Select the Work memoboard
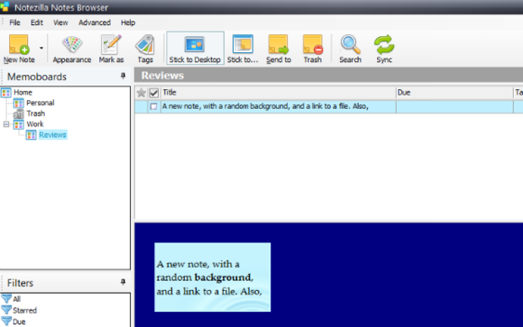 coord(35,124)
